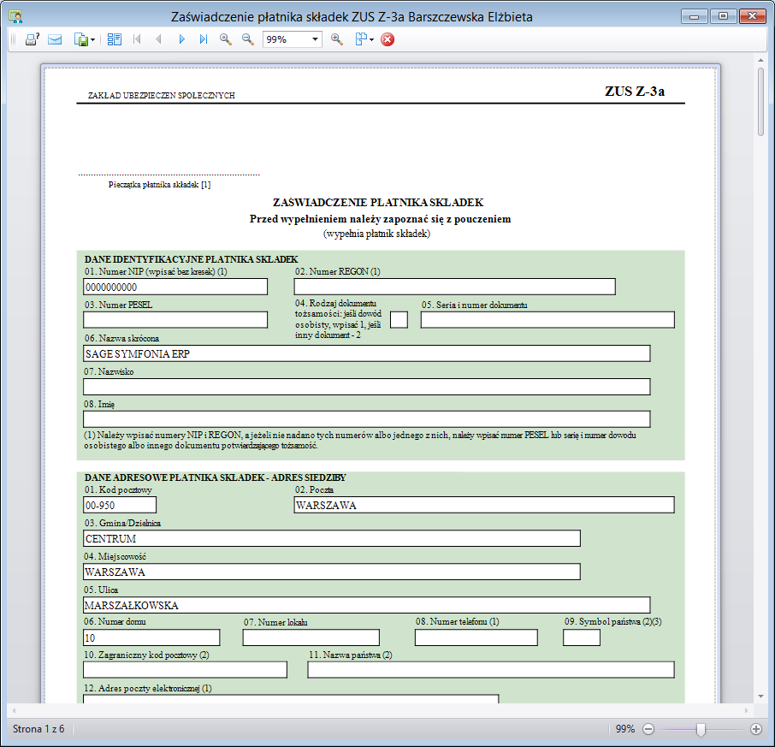Click the vertical scrollbar down arrow
This screenshot has width=775, height=747.
(x=760, y=697)
